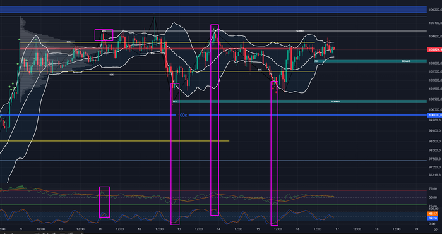442x234 pixels.
Task: Click the 101 500,0 price scale label
Action: point(435,89)
